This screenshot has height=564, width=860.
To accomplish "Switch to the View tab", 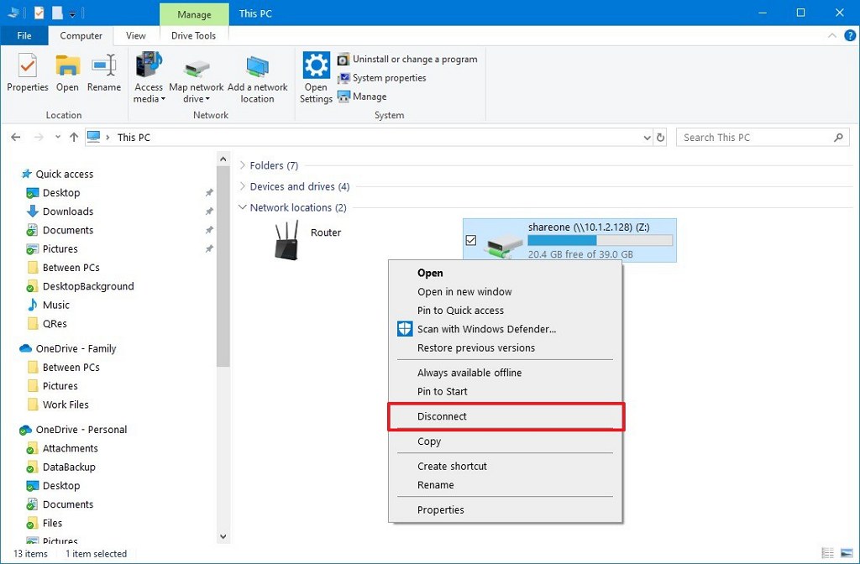I will [x=135, y=35].
